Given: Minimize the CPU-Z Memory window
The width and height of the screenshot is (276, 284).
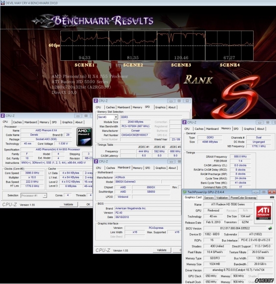Looking at the screenshot, I should point(260,122).
